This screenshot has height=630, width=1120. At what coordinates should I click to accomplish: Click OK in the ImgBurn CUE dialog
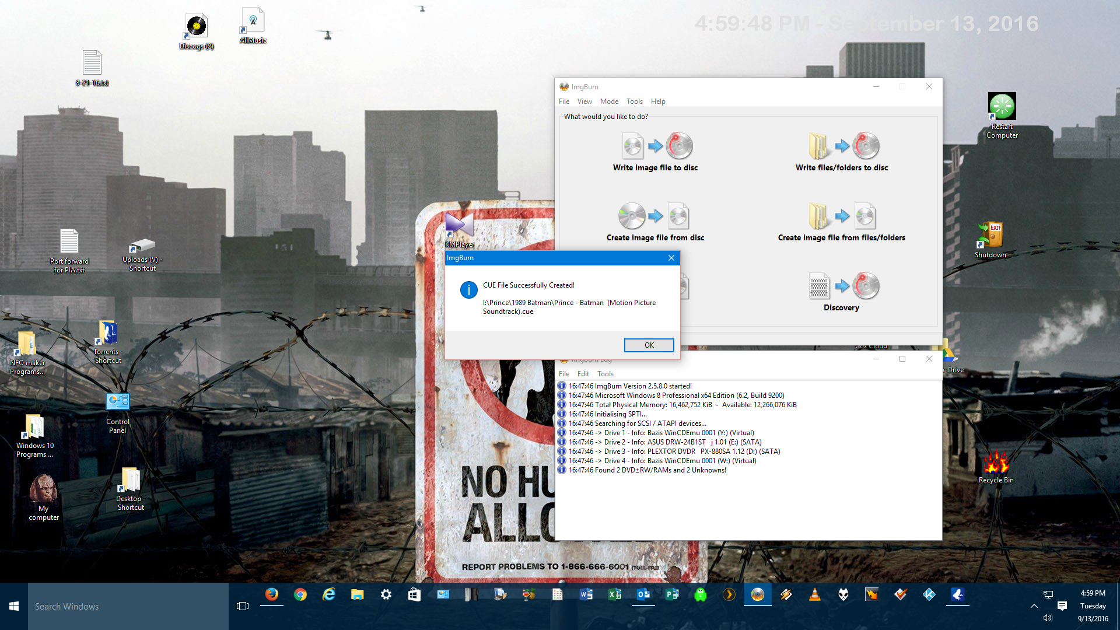tap(649, 345)
